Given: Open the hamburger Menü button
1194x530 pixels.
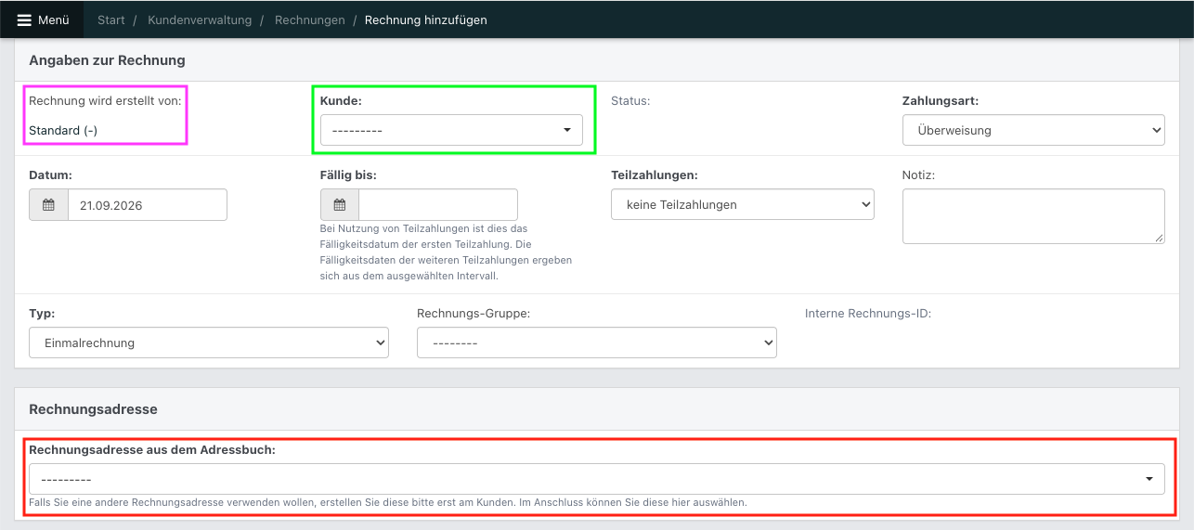Looking at the screenshot, I should 43,19.
